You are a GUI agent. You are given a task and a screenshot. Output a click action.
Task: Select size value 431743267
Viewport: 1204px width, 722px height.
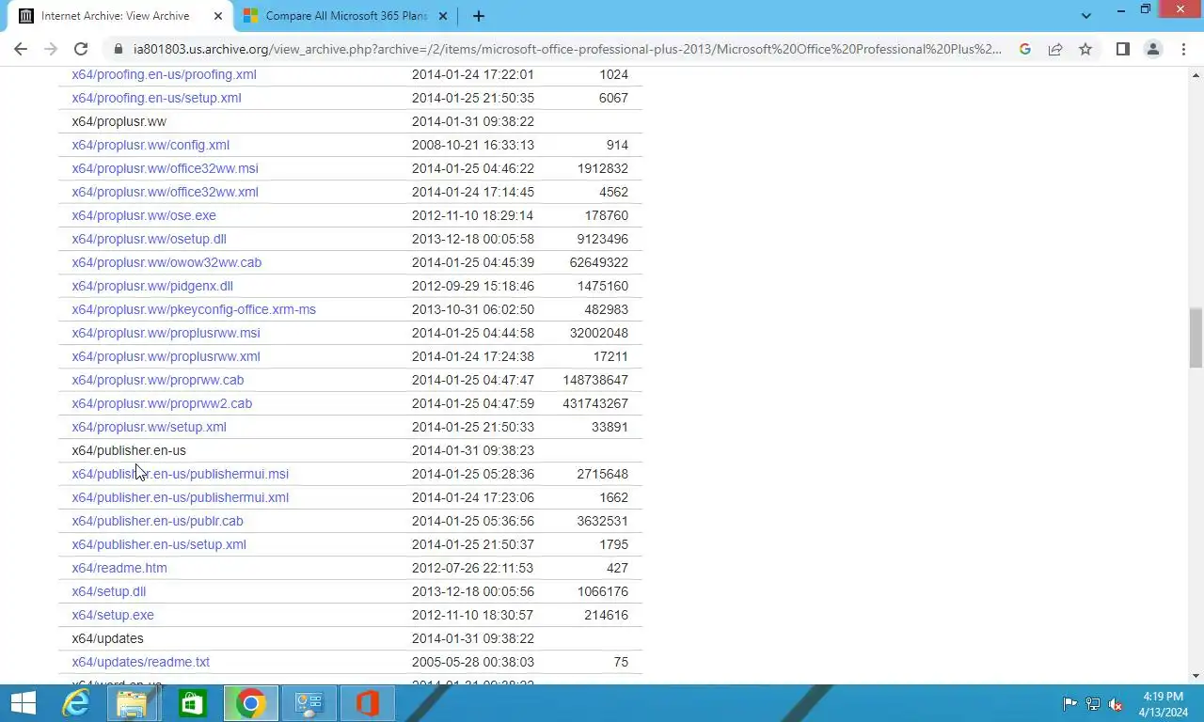[595, 403]
